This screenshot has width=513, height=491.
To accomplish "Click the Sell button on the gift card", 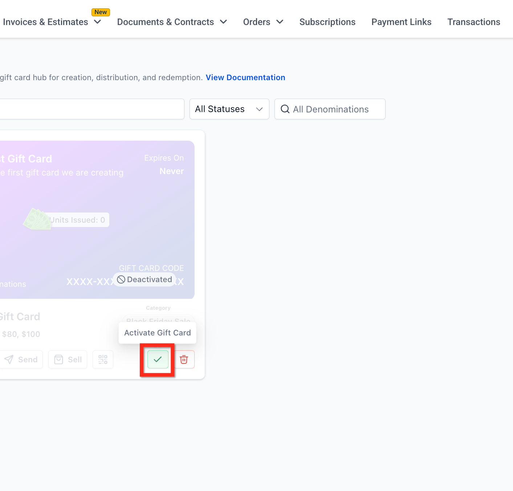I will coord(68,359).
